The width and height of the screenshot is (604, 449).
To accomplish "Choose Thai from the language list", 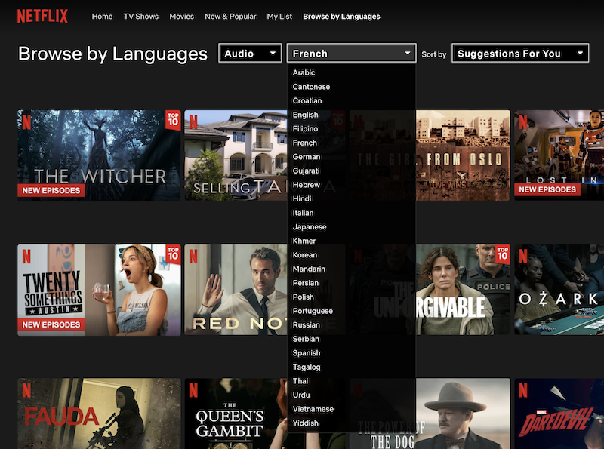I will [300, 381].
